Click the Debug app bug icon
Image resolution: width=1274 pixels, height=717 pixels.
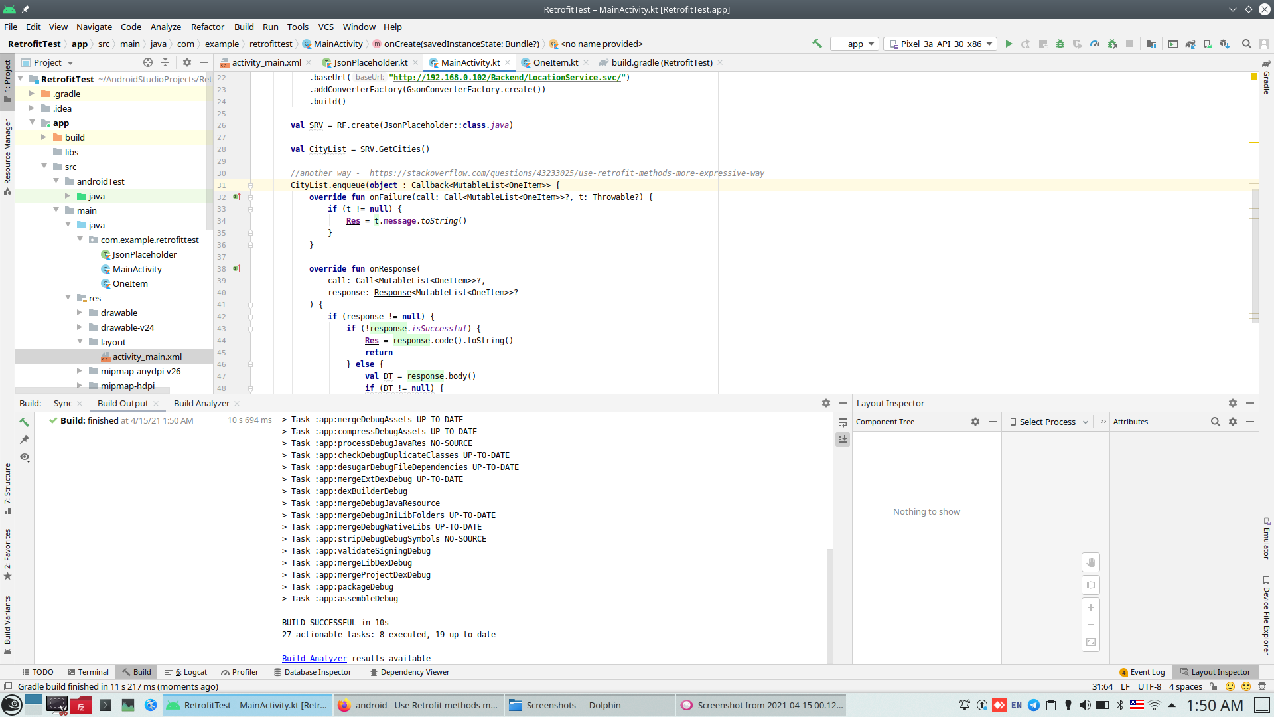point(1060,44)
